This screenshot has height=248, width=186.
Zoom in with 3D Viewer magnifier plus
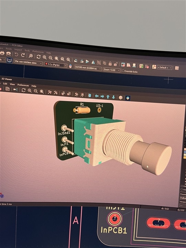(30, 91)
